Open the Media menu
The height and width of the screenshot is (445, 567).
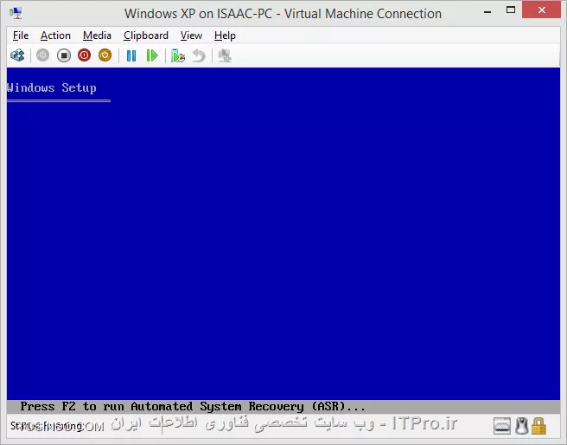point(97,35)
